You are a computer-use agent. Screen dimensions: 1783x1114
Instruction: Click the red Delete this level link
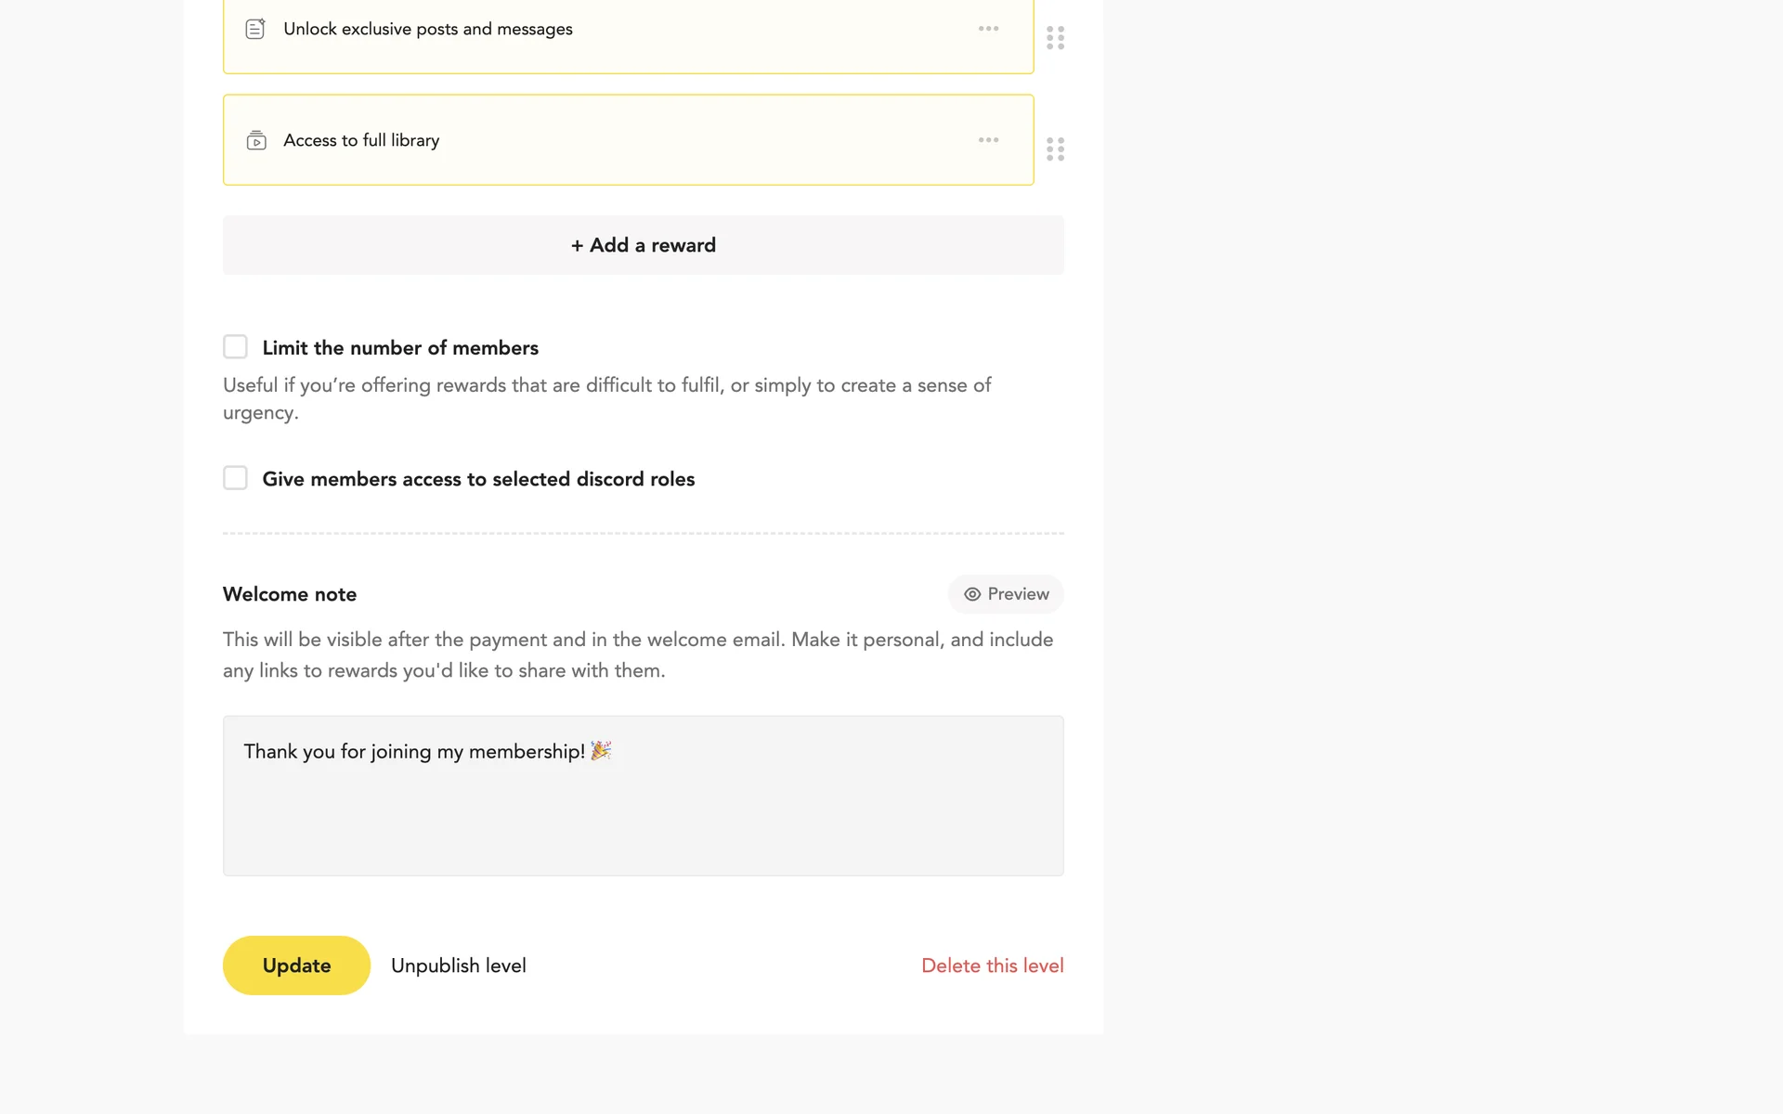click(992, 965)
